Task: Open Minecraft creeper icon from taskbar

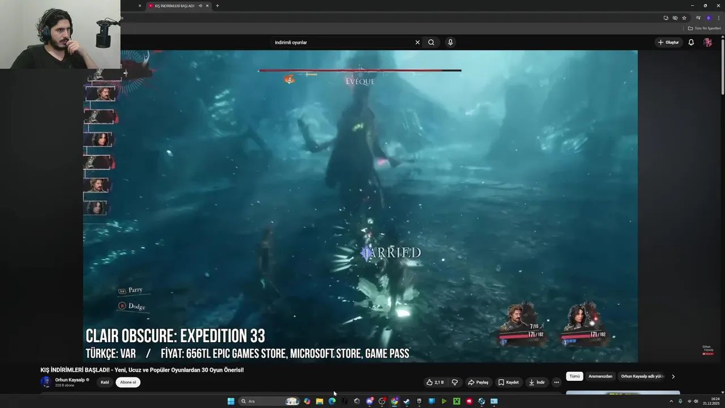Action: coord(457,401)
